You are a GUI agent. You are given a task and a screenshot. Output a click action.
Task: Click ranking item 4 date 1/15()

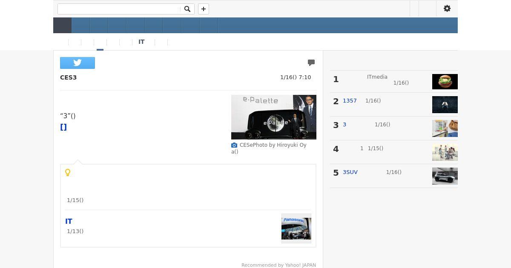(x=375, y=148)
